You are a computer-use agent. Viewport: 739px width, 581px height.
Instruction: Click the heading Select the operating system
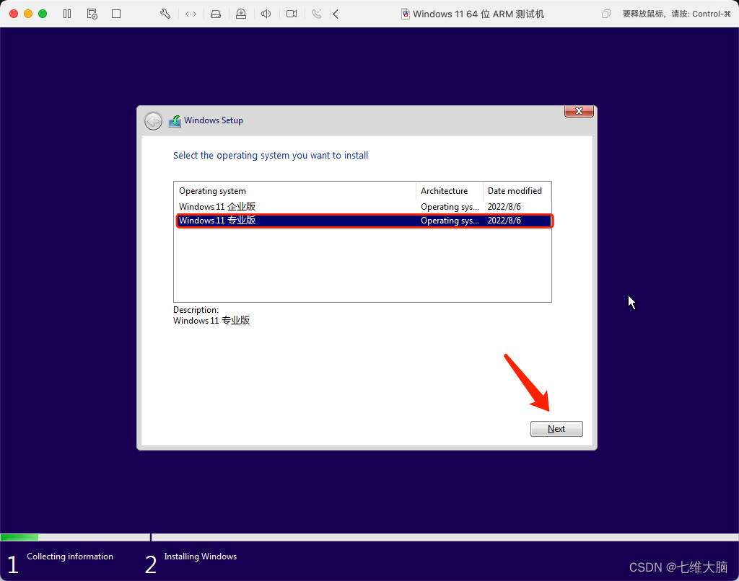click(271, 156)
